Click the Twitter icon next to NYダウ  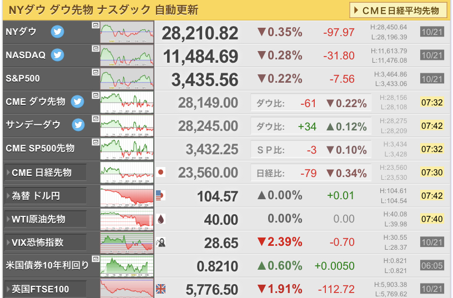point(58,32)
